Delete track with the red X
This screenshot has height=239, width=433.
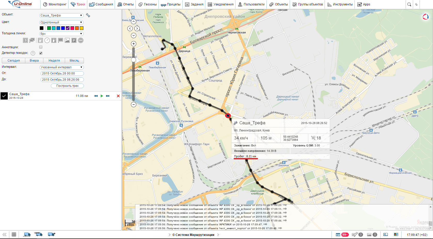pos(118,96)
